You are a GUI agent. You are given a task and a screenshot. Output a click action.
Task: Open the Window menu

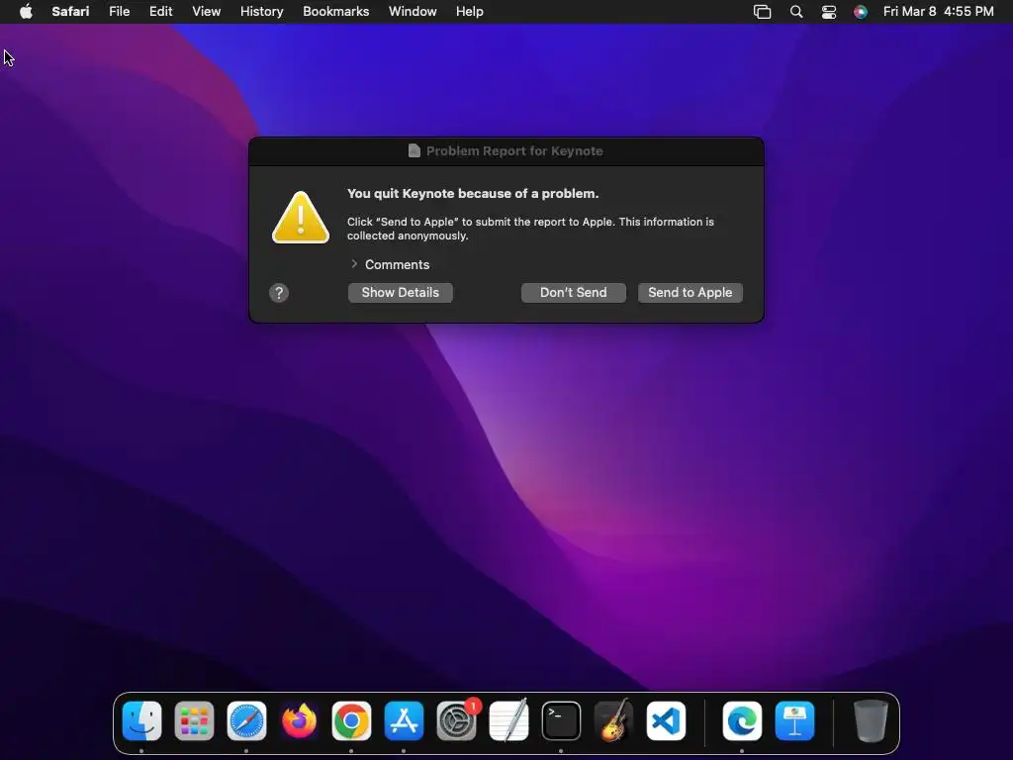(x=413, y=11)
